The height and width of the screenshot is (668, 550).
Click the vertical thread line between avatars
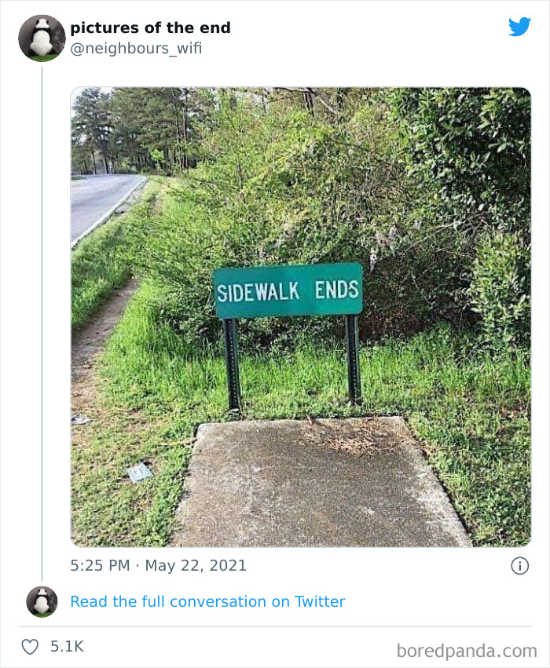[x=42, y=314]
